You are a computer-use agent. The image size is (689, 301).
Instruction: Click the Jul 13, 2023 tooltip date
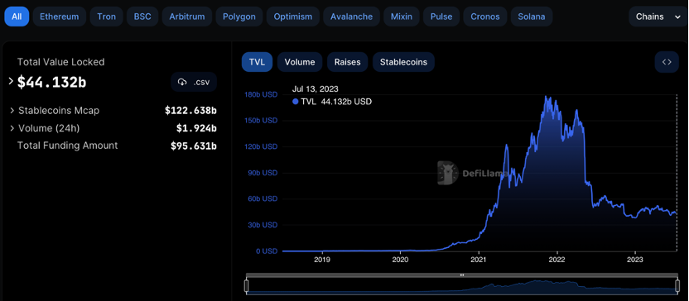pos(315,89)
